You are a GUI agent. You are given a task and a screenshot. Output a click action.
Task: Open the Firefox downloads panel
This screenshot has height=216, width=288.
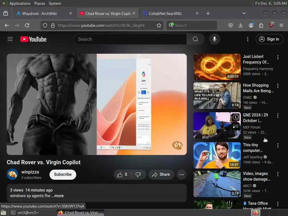coord(240,25)
